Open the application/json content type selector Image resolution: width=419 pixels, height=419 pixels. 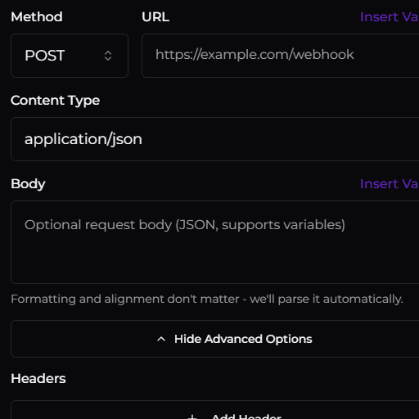(215, 139)
